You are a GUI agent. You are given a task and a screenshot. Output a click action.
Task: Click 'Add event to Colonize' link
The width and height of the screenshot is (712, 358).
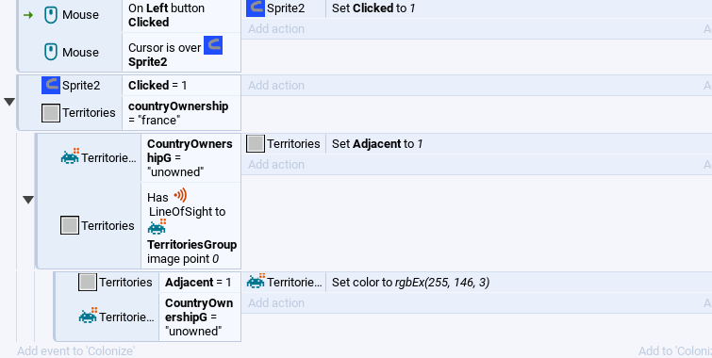[x=76, y=350]
